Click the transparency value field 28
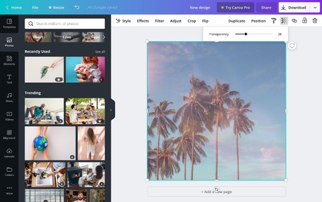The width and height of the screenshot is (322, 202). [x=280, y=34]
